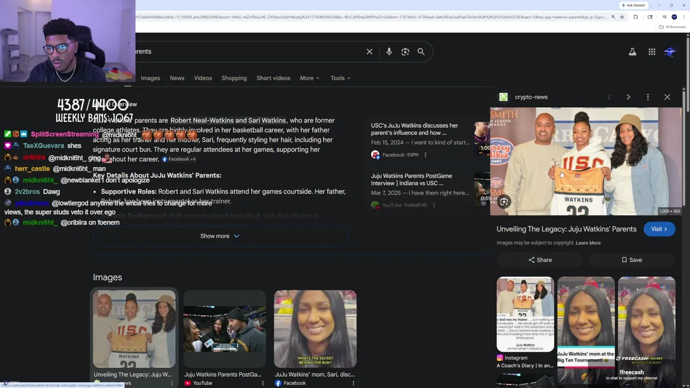This screenshot has height=388, width=690.
Task: Go to previous image in preview panel
Action: [x=609, y=97]
